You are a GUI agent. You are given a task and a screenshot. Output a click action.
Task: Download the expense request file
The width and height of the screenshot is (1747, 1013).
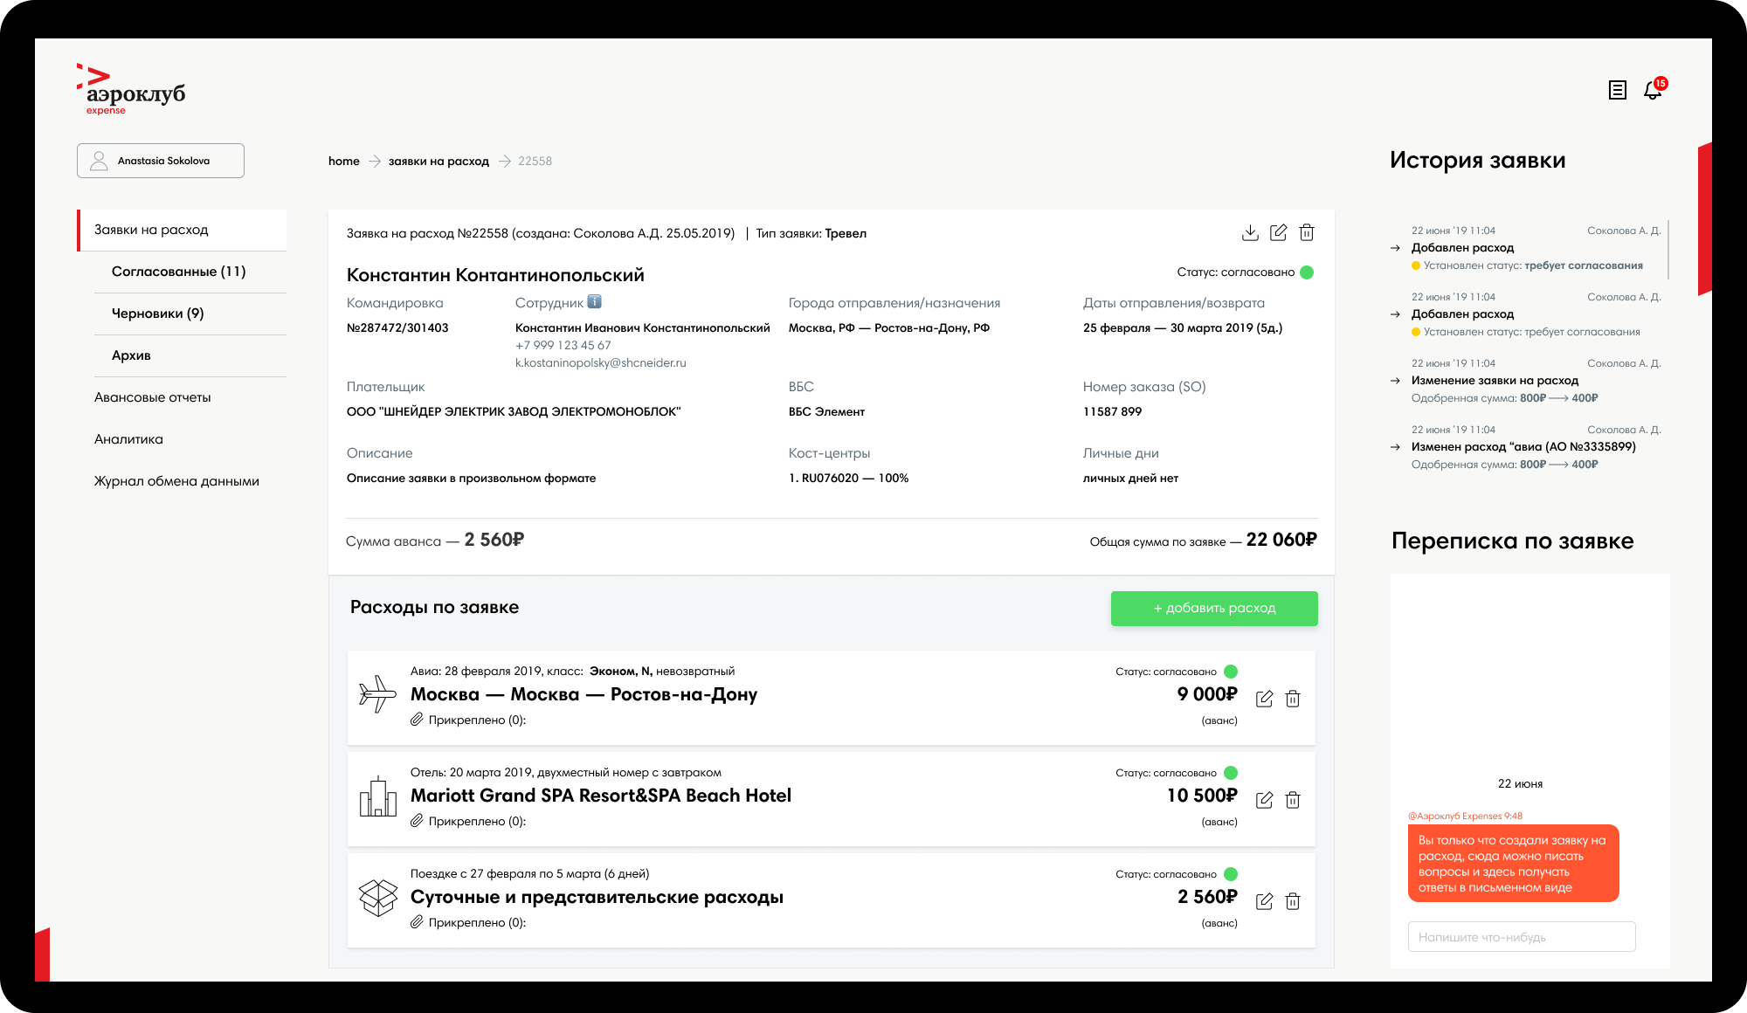pos(1250,232)
